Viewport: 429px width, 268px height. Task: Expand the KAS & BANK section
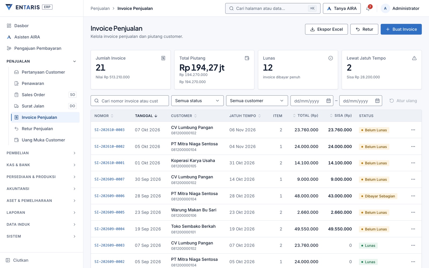point(42,165)
